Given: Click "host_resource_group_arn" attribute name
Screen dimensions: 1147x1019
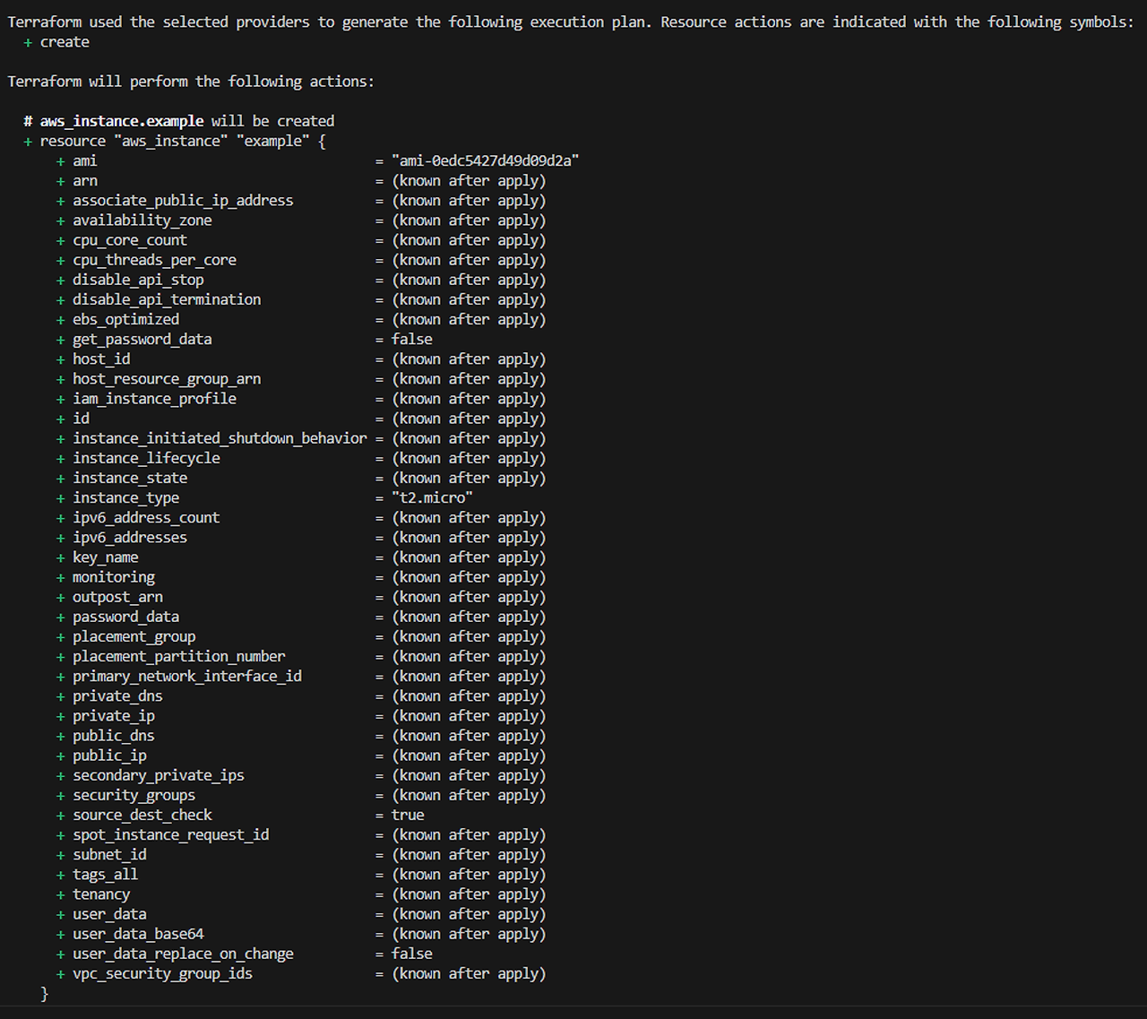Looking at the screenshot, I should [167, 378].
